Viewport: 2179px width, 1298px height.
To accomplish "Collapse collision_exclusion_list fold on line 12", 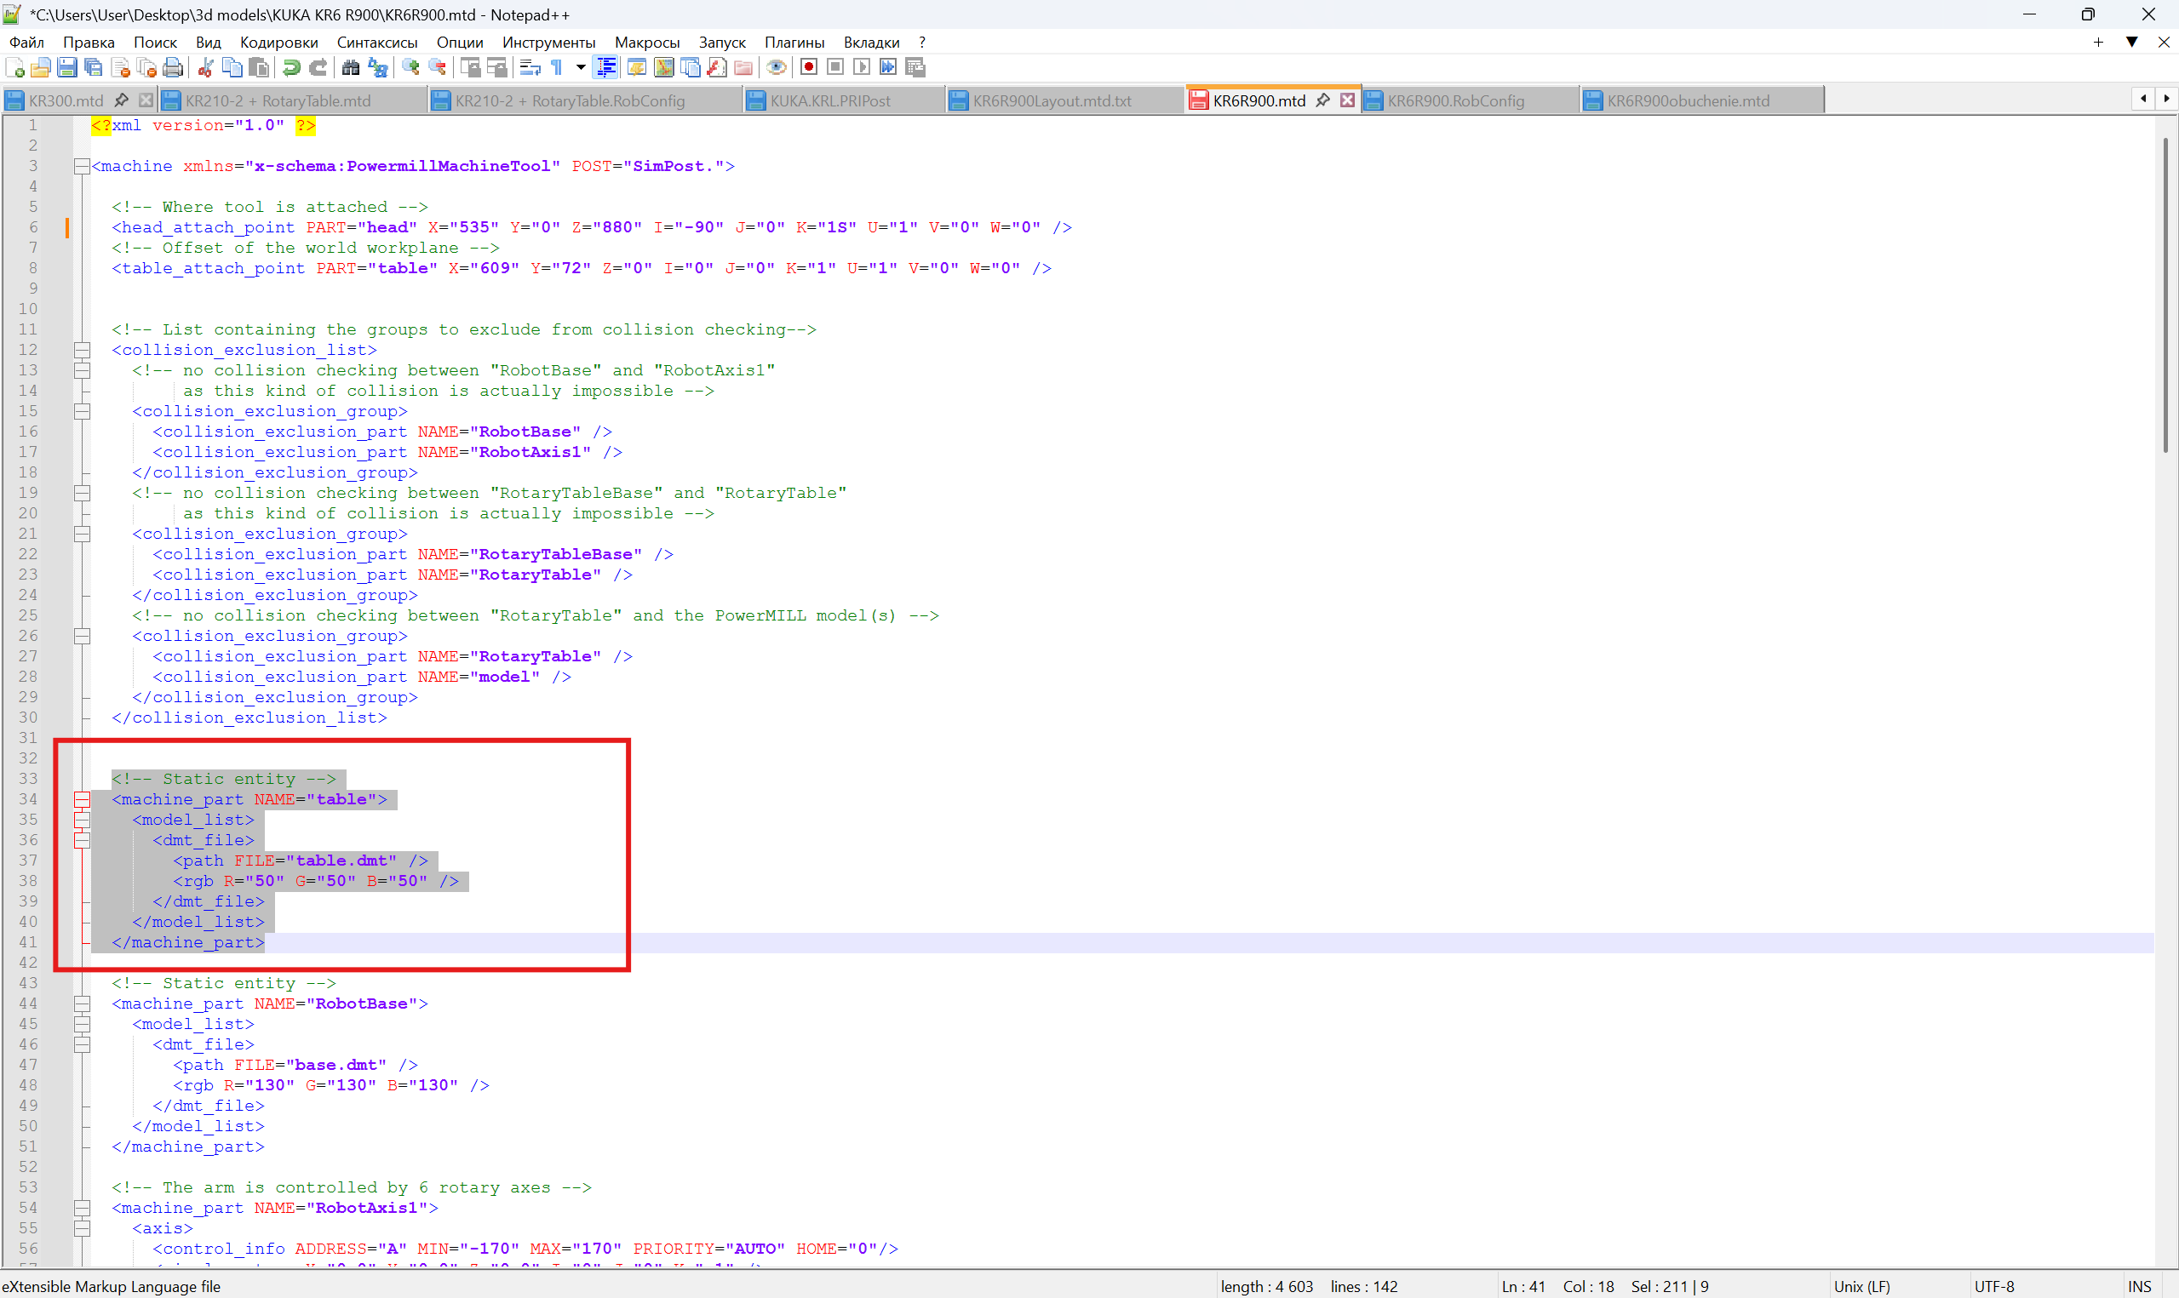I will coord(82,350).
